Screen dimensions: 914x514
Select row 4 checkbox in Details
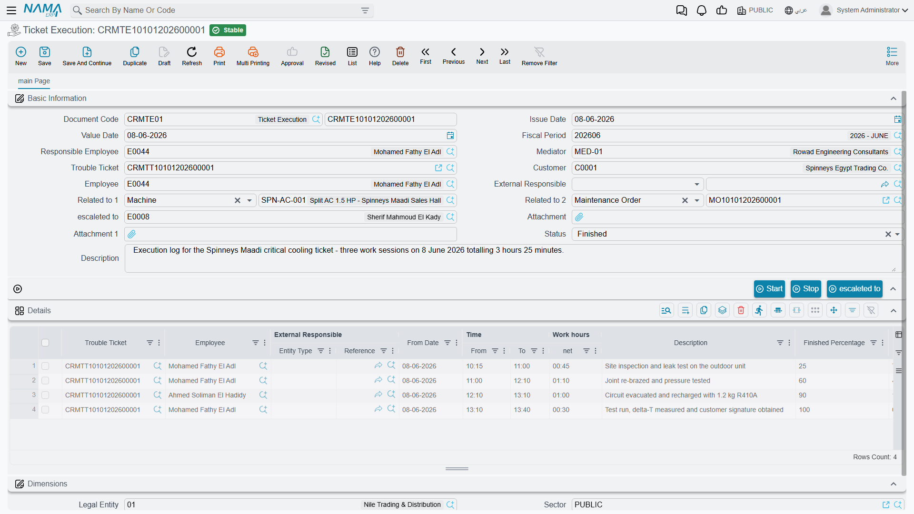coord(45,410)
